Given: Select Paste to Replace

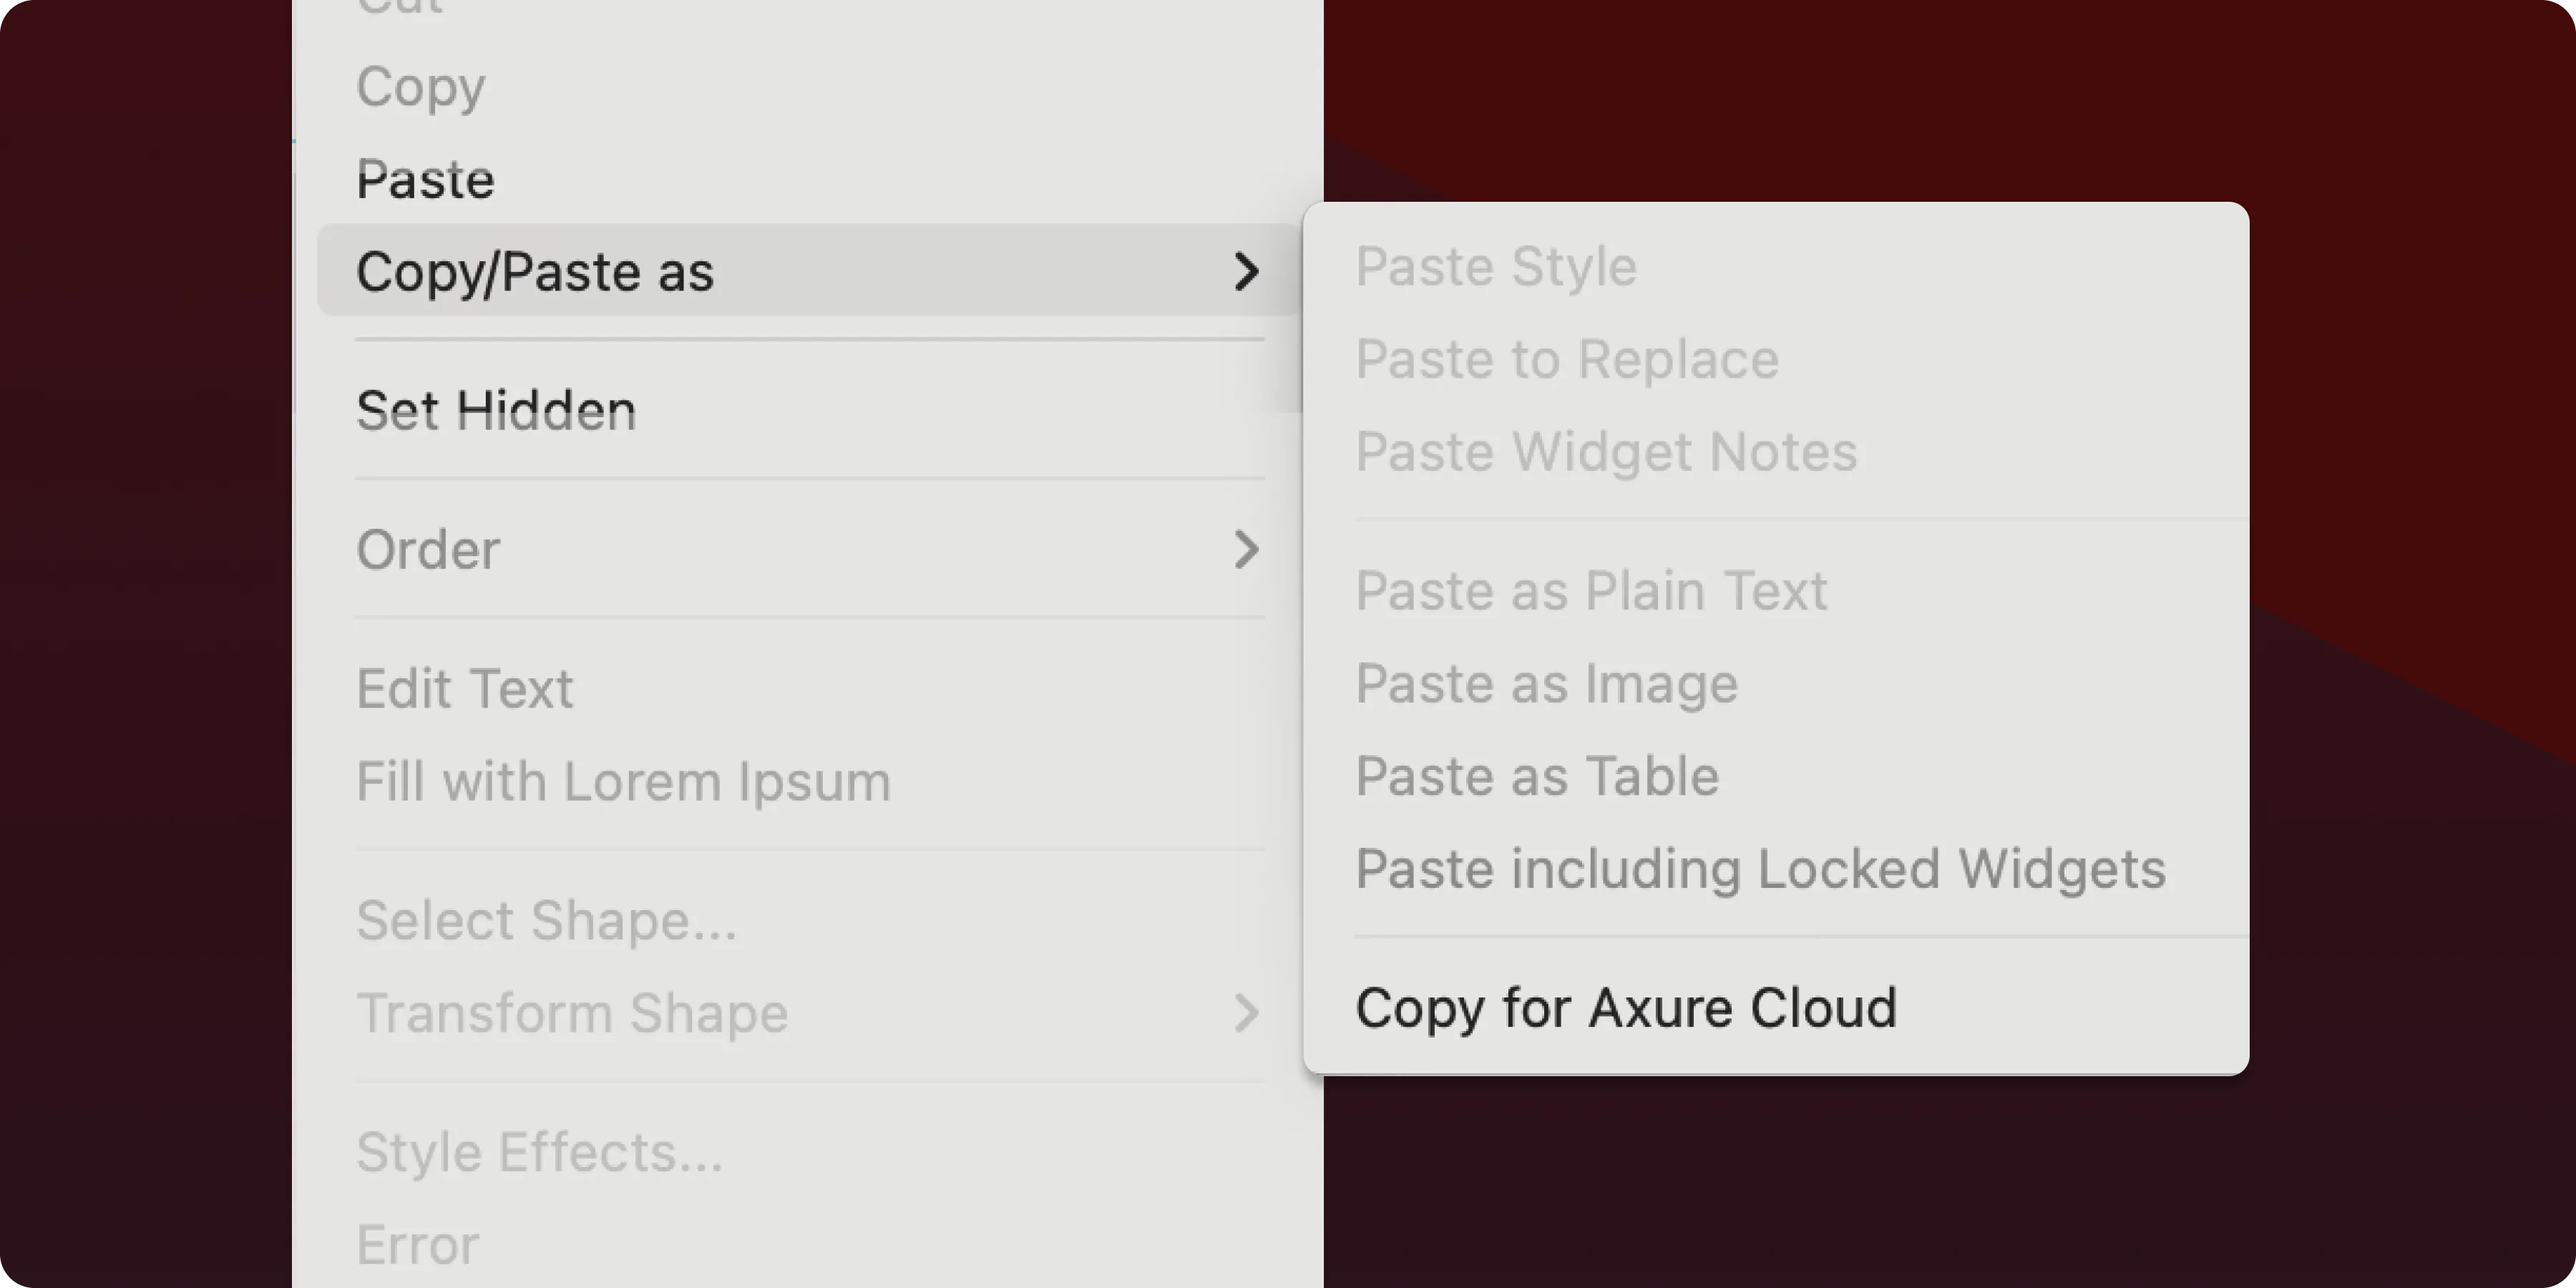Looking at the screenshot, I should pyautogui.click(x=1567, y=360).
